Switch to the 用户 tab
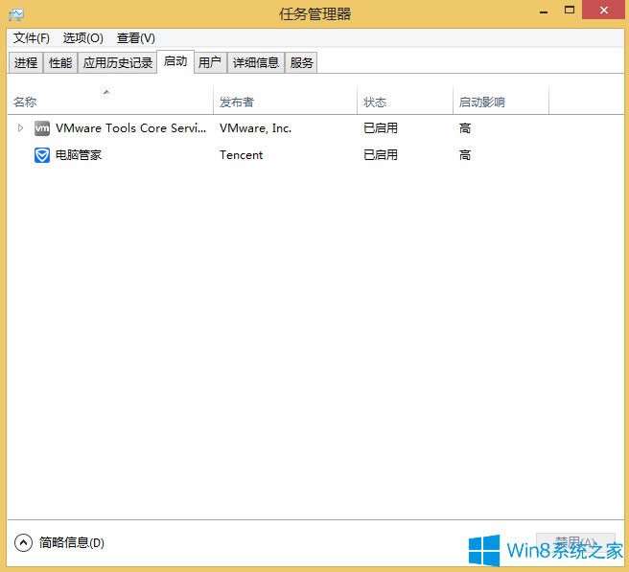Viewport: 629px width, 572px height. (x=210, y=62)
